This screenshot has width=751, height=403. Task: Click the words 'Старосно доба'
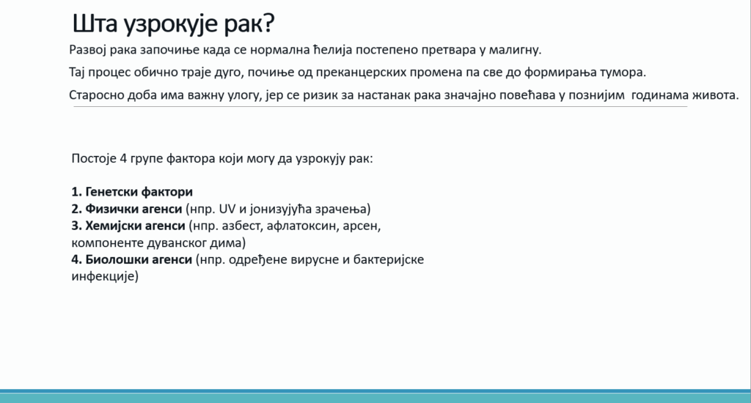click(106, 96)
